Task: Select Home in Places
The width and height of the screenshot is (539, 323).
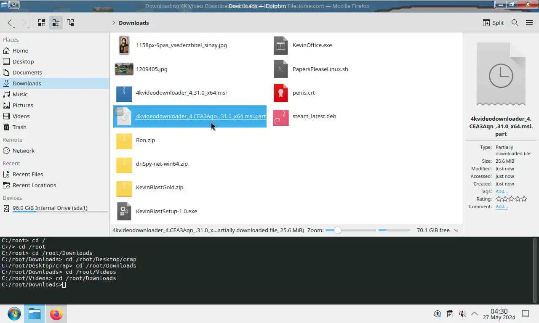Action: coord(55,50)
